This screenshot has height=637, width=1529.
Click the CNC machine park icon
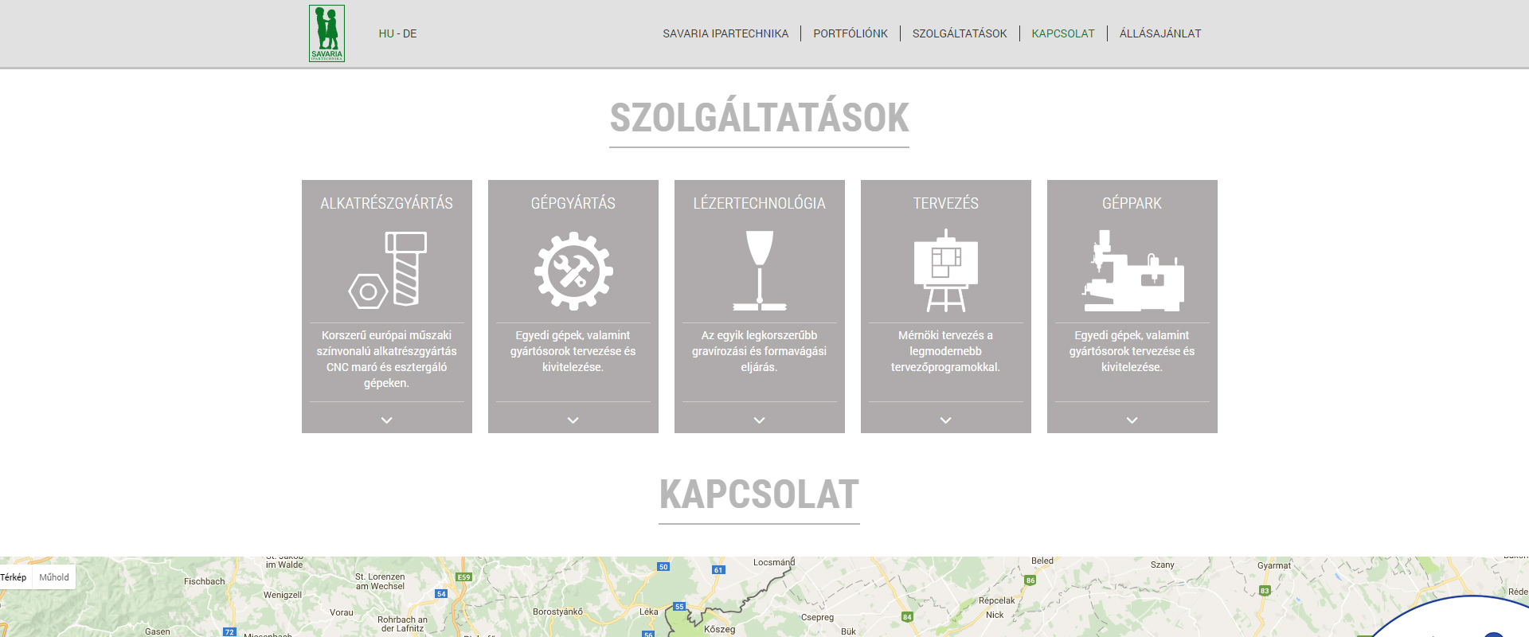pos(1132,271)
